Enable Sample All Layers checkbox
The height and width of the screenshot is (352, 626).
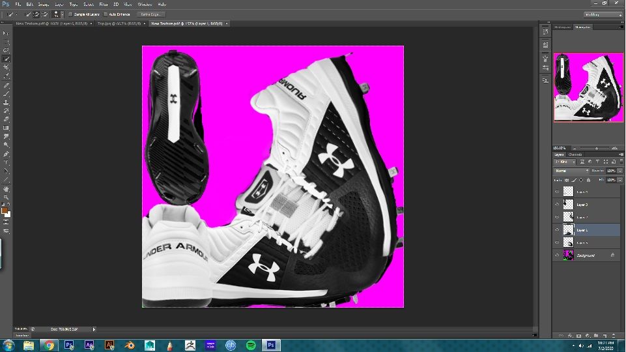(70, 14)
